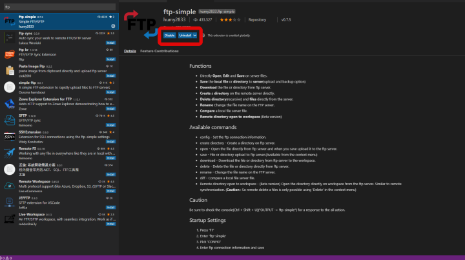
Task: Install the ftp-kr extension
Action: (110, 59)
